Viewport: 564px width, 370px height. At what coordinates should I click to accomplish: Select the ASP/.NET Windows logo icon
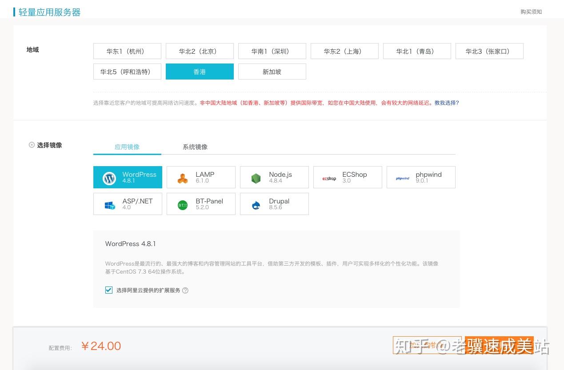[109, 205]
